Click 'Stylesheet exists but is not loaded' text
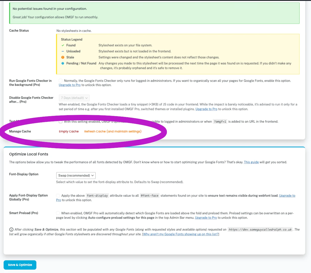The image size is (311, 273). (x=135, y=51)
